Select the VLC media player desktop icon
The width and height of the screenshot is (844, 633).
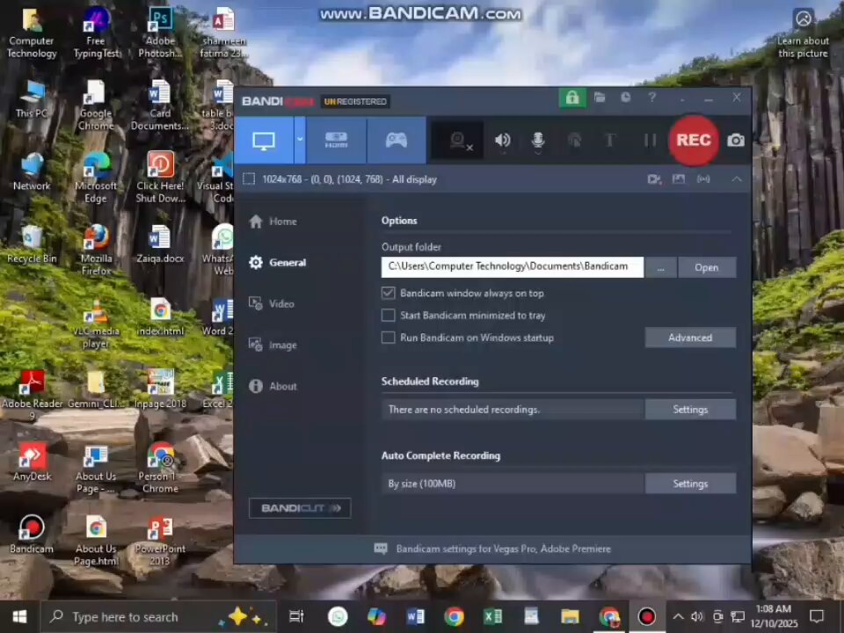(x=96, y=324)
